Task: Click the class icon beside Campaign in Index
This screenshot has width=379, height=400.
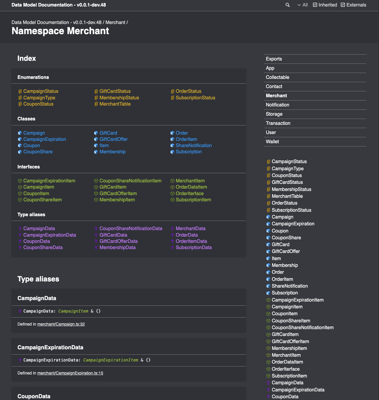Action: click(20, 133)
